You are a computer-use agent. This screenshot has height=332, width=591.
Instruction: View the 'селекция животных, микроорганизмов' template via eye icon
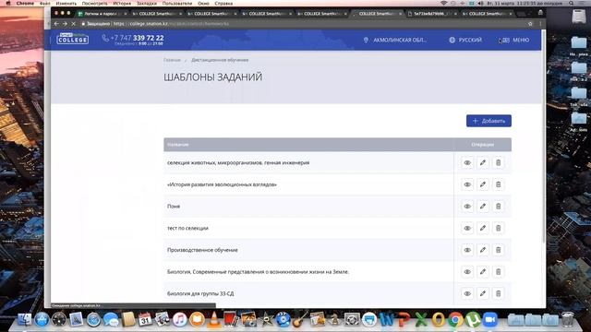467,163
